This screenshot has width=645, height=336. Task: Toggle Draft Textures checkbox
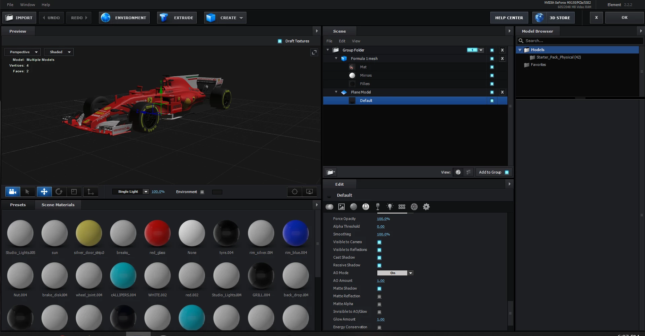coord(280,41)
